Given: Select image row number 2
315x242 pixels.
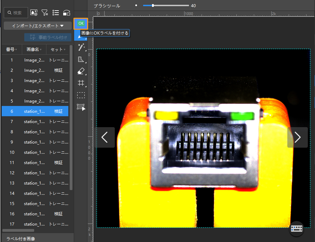Looking at the screenshot, I should 35,70.
